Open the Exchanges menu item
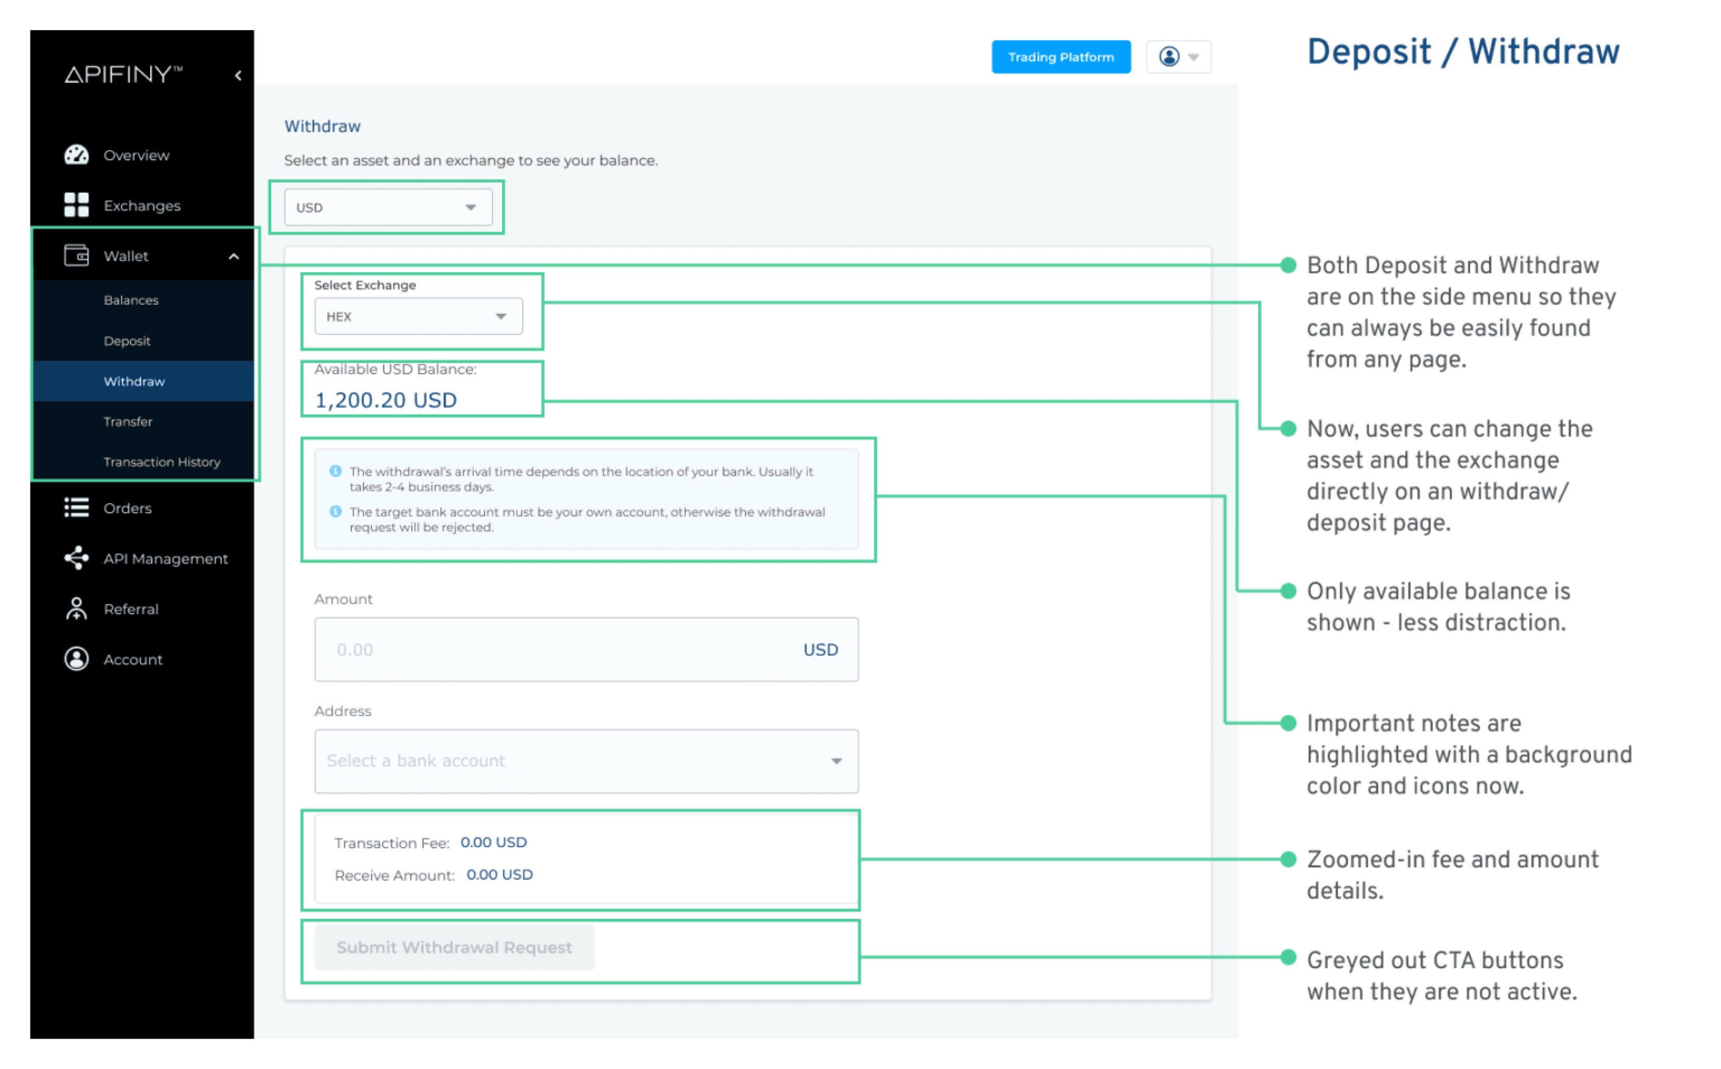Viewport: 1721px width, 1069px height. click(143, 206)
